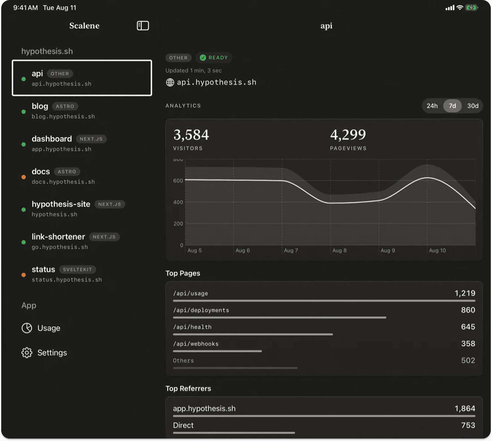
Task: Click the globe icon beside api.hypothesis.sh
Action: point(170,82)
